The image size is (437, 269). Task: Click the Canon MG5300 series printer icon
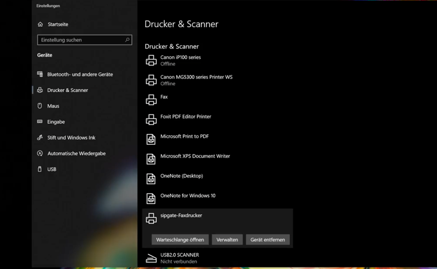pyautogui.click(x=151, y=80)
